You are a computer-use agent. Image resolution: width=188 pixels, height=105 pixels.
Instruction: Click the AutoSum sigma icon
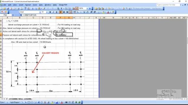pos(61,8)
